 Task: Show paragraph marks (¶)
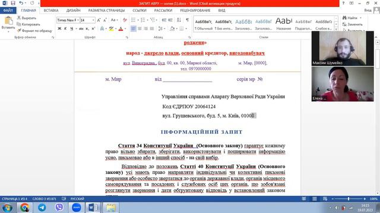(x=188, y=20)
